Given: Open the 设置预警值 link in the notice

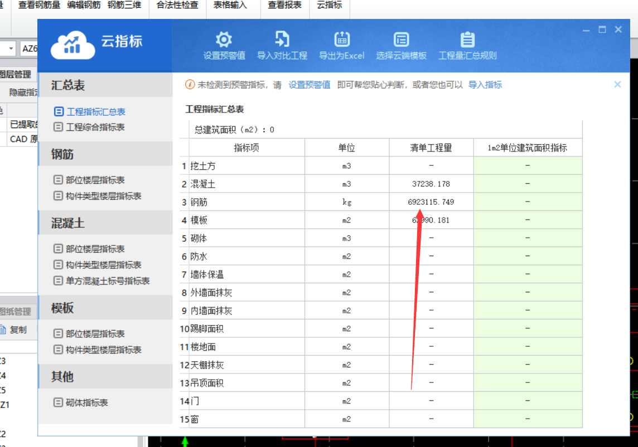Looking at the screenshot, I should point(309,85).
